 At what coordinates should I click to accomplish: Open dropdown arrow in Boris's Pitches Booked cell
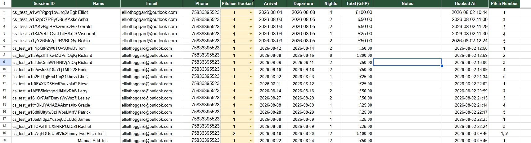[x=250, y=70]
